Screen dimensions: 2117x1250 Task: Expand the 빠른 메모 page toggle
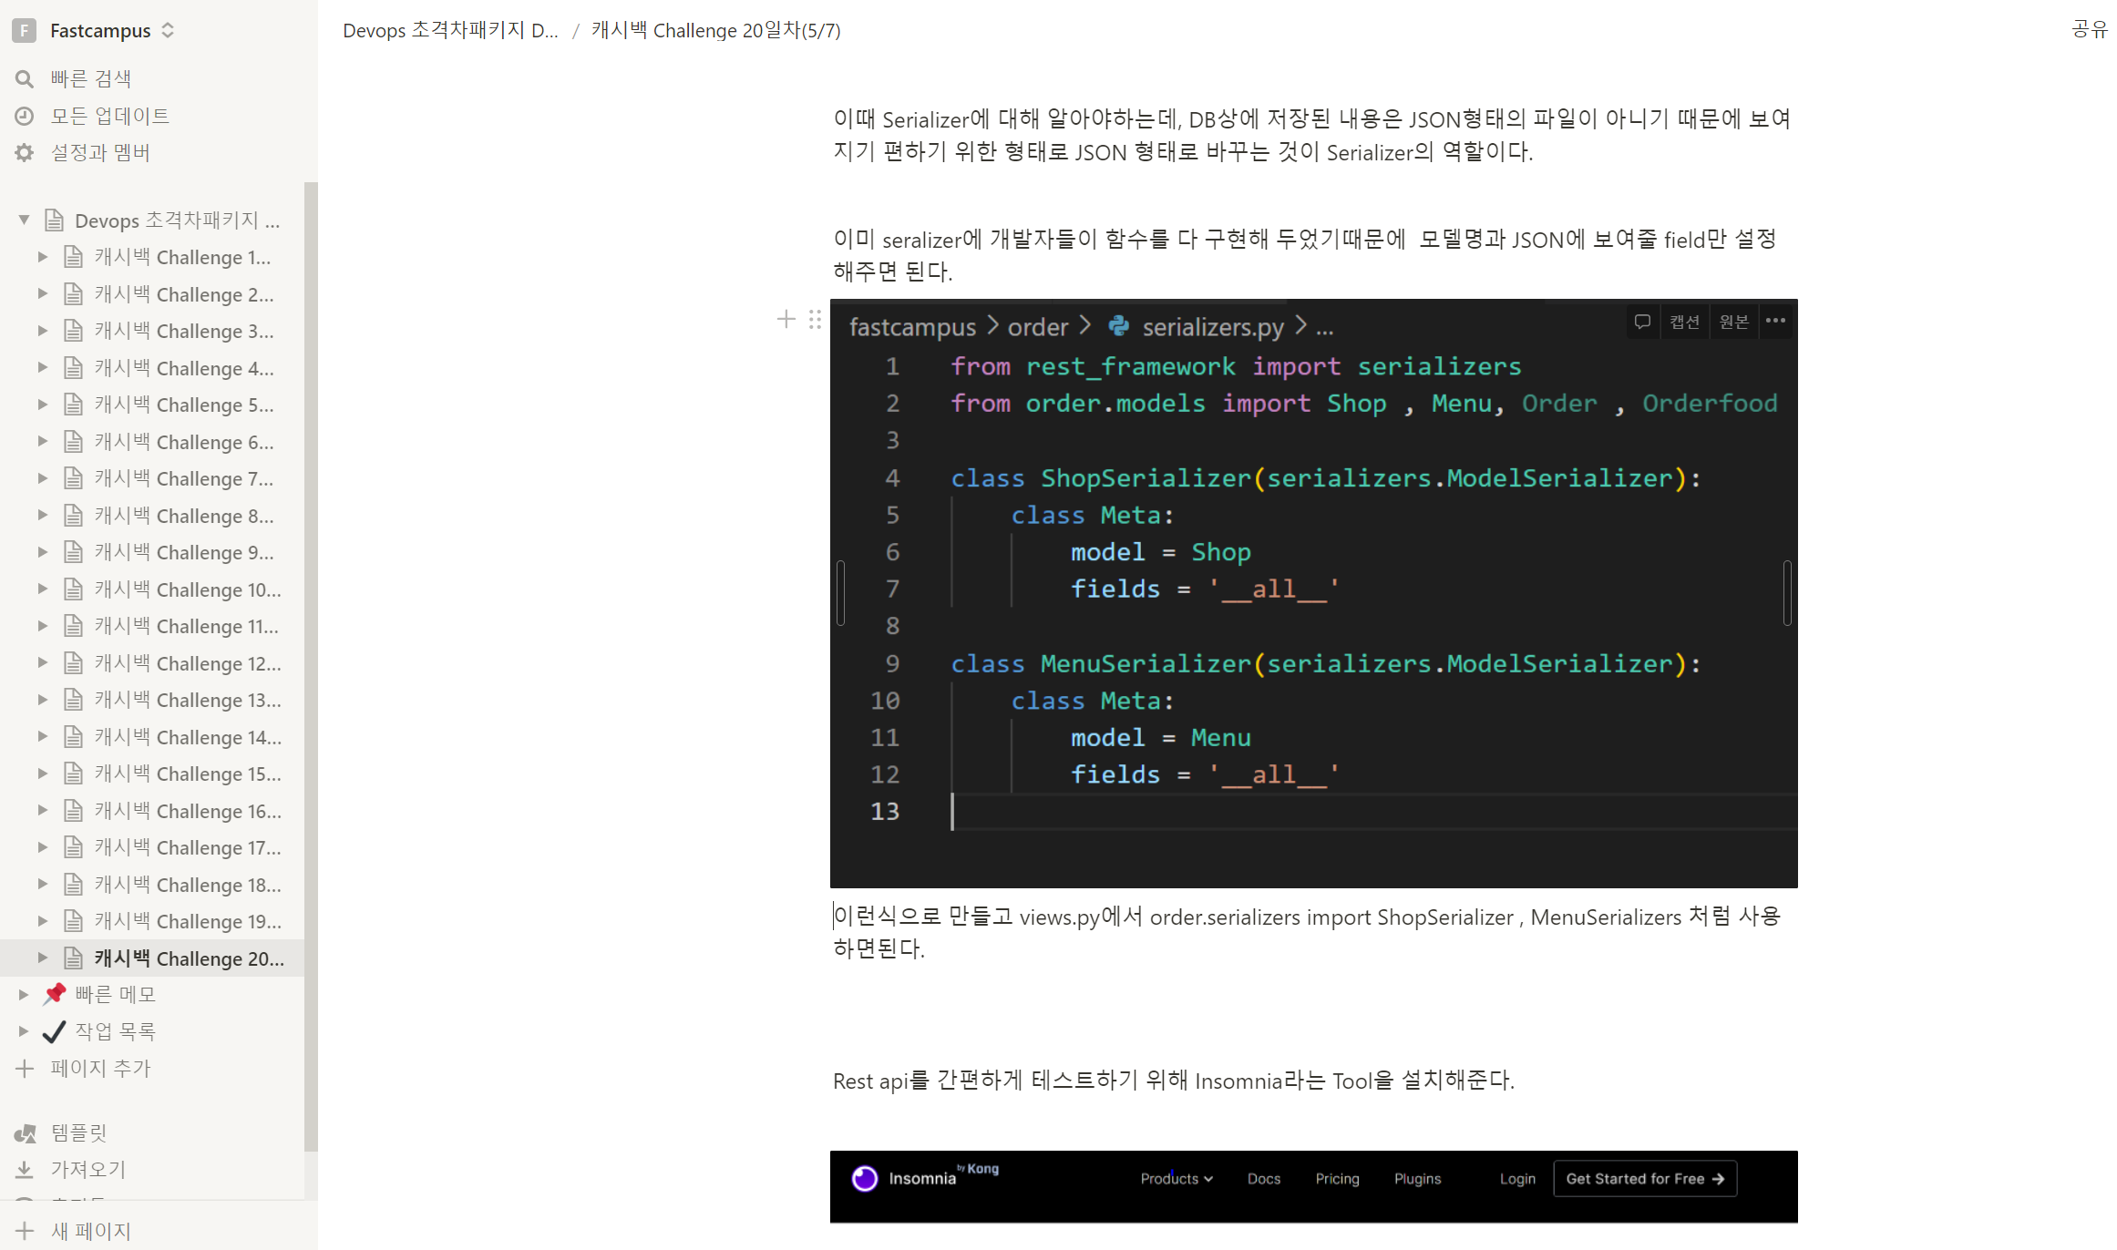[24, 994]
